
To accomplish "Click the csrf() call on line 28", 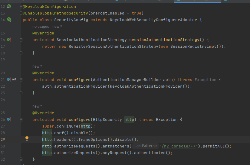I will (x=61, y=133).
